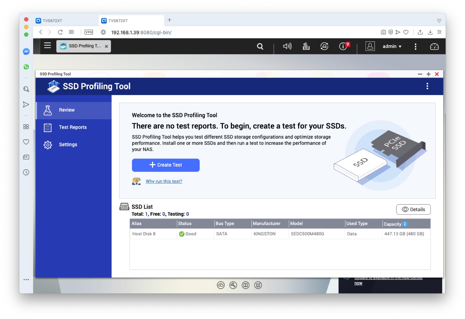Open the browser sidebar search icon
This screenshot has width=465, height=319.
point(26,89)
